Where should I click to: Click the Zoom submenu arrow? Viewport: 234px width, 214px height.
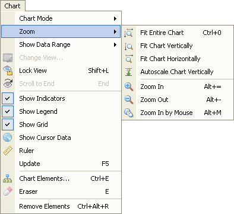[x=115, y=31]
